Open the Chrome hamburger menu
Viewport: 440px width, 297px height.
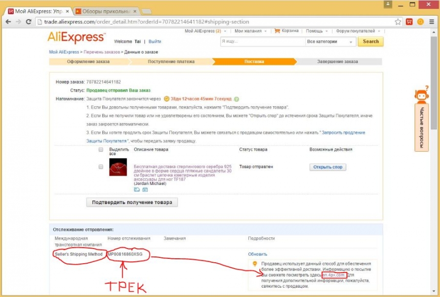point(432,22)
